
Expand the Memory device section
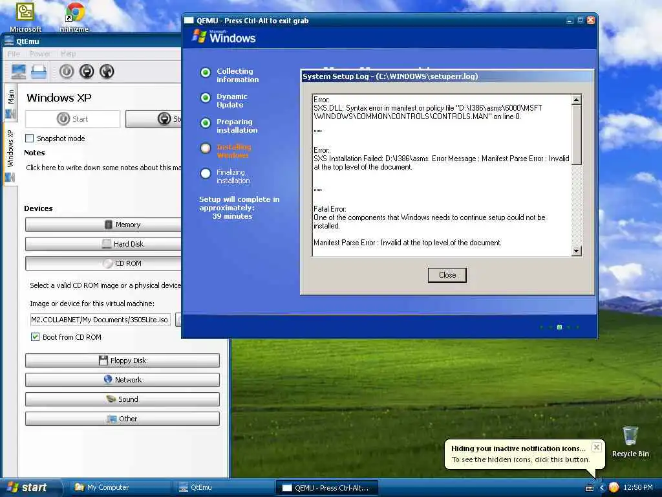103,225
